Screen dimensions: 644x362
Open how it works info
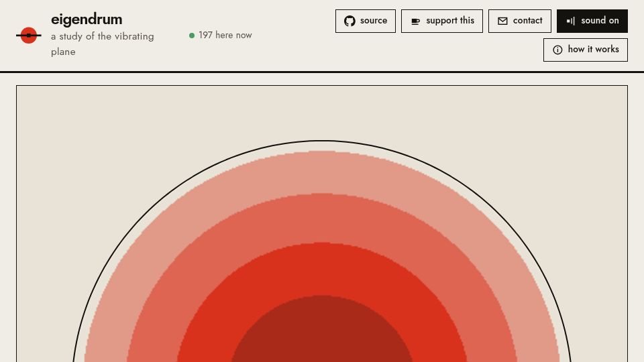585,50
